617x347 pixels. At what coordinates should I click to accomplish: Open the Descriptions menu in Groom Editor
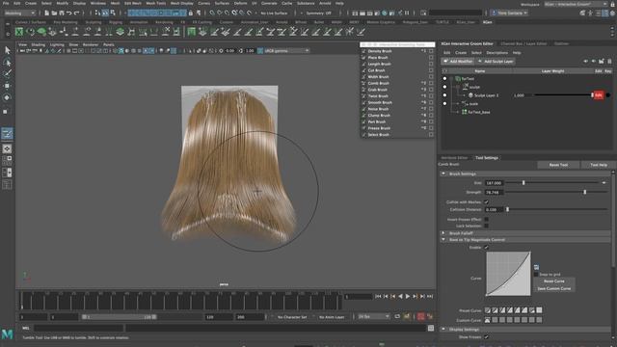(x=496, y=53)
